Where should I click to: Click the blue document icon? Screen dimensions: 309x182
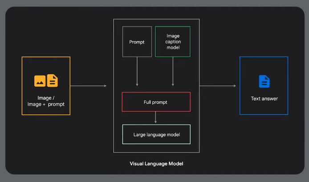click(x=264, y=81)
